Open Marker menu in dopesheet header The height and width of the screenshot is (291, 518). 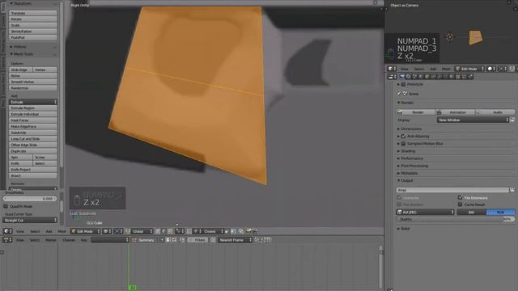tap(50, 240)
